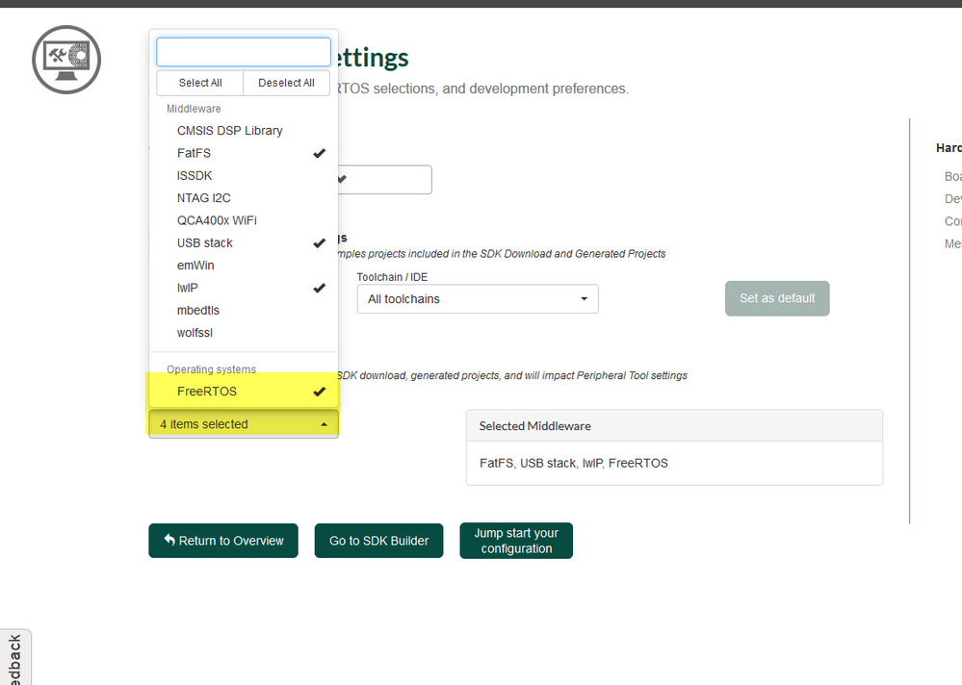Click Select All in middleware list

(200, 83)
